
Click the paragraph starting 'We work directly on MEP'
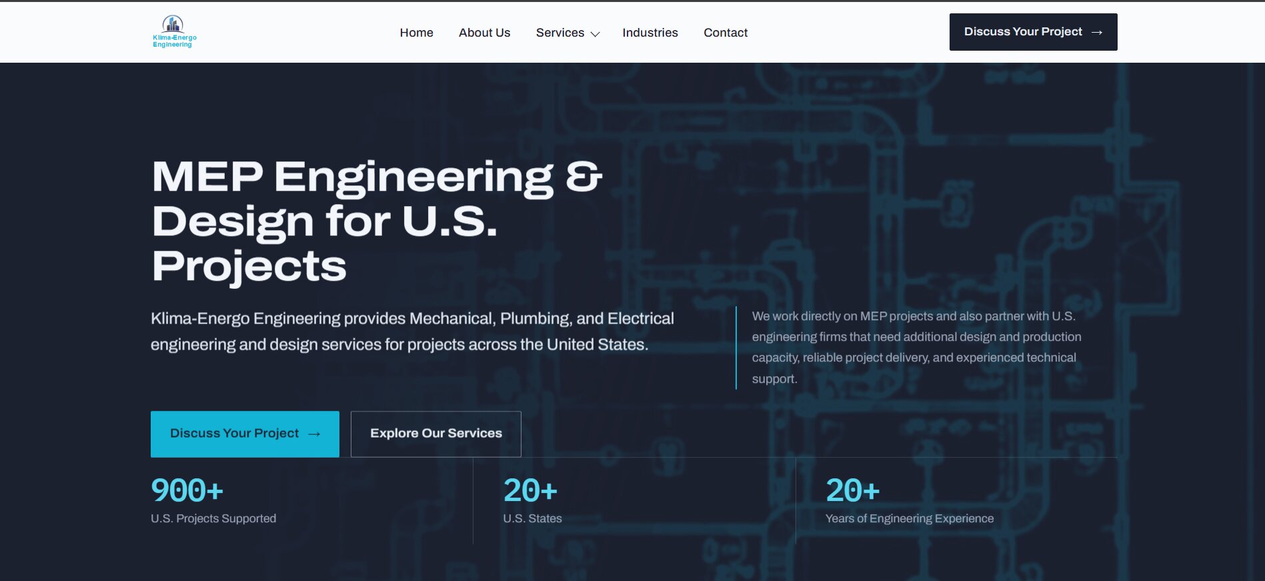tap(917, 348)
